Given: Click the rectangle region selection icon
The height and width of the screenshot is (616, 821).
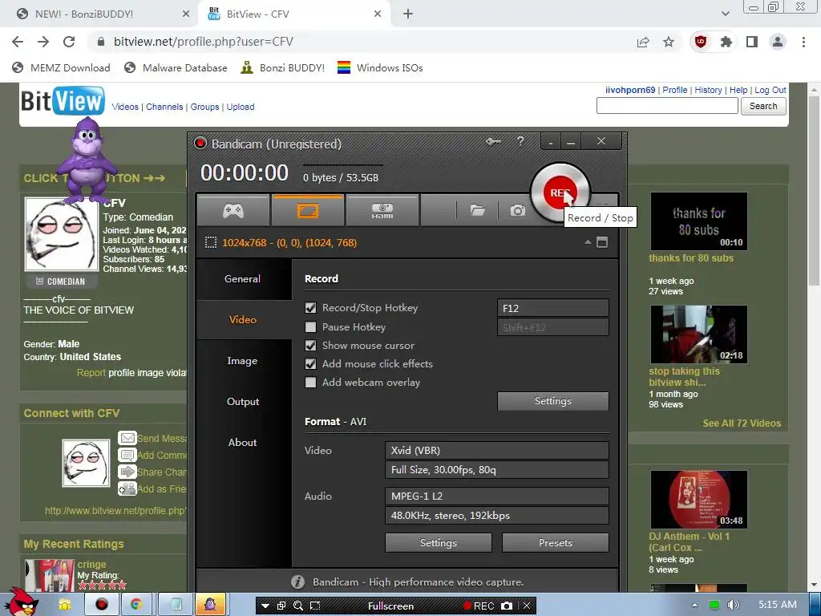Looking at the screenshot, I should (x=211, y=242).
